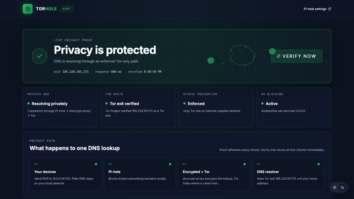The width and height of the screenshot is (354, 199).
Task: Select the HOME tab badge
Action: (x=66, y=9)
